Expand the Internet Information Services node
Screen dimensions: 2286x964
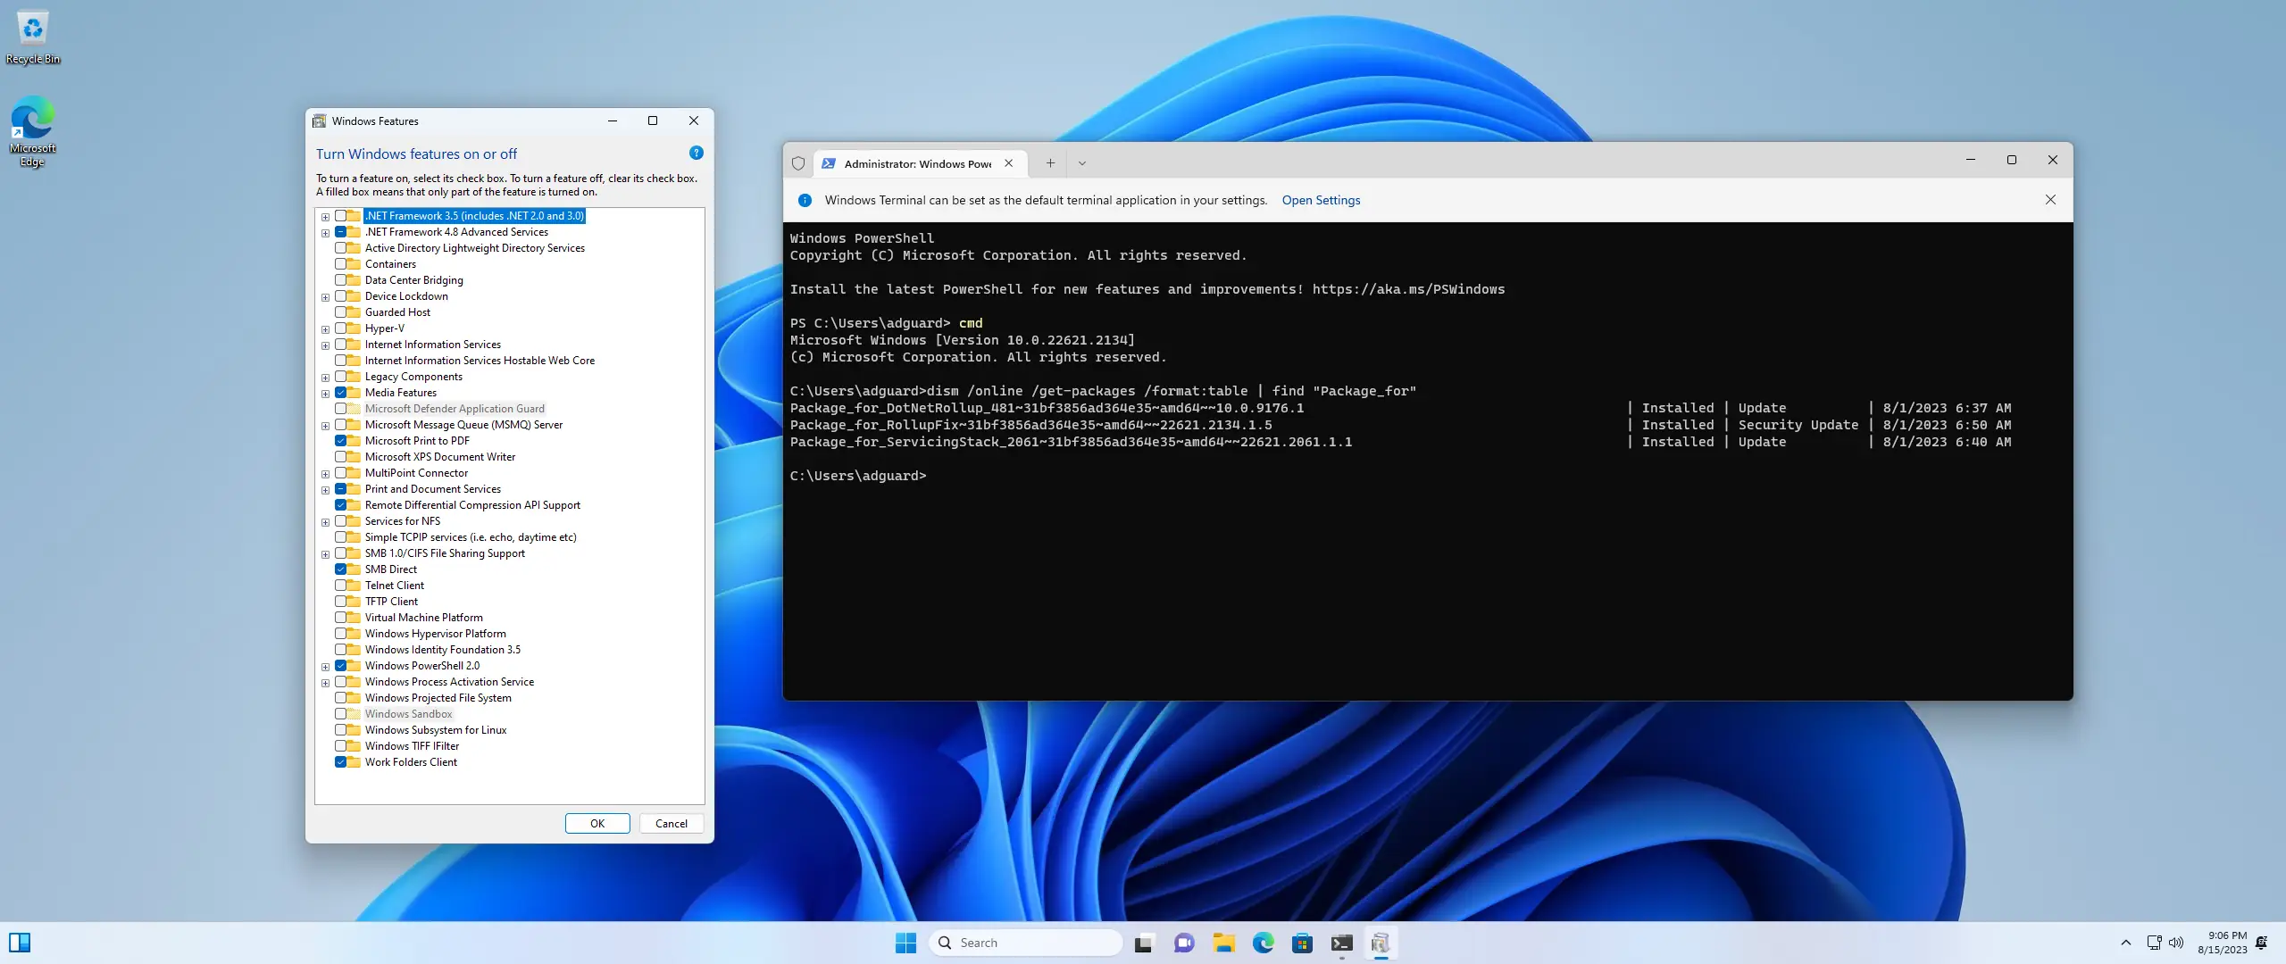point(326,345)
